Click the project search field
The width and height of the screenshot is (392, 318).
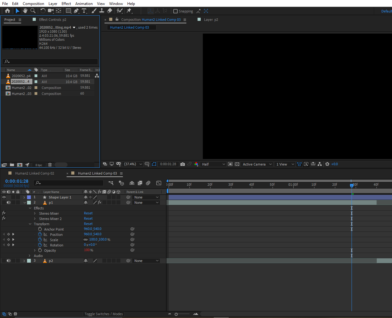pyautogui.click(x=51, y=62)
